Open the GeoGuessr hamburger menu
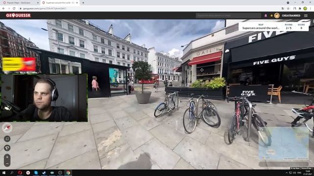Screen dimensions: 314x176 click(306, 15)
